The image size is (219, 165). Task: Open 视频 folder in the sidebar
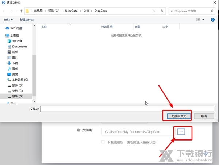click(x=12, y=52)
